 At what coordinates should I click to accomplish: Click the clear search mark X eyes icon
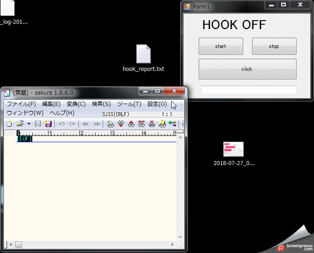pos(152,124)
